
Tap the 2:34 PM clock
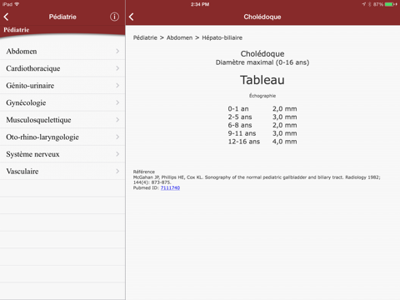tap(200, 4)
